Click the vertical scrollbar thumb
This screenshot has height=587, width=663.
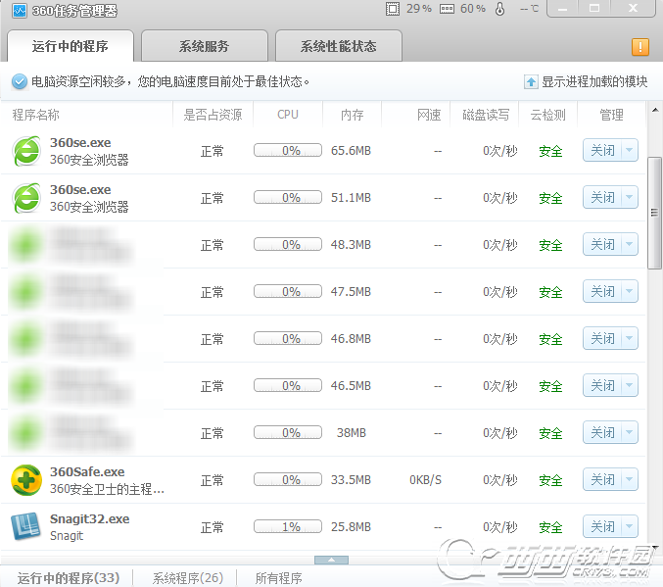(654, 213)
